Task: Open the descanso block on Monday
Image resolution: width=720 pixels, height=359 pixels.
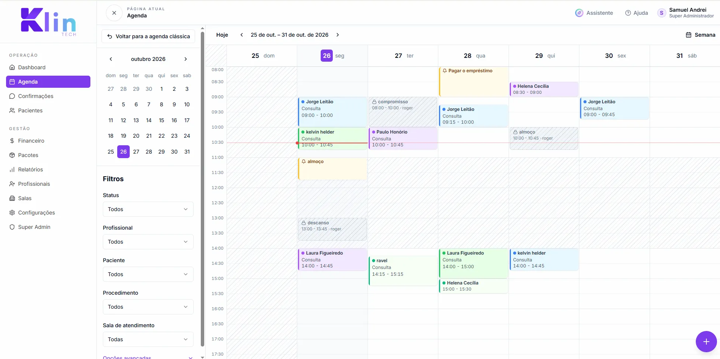Action: point(332,229)
